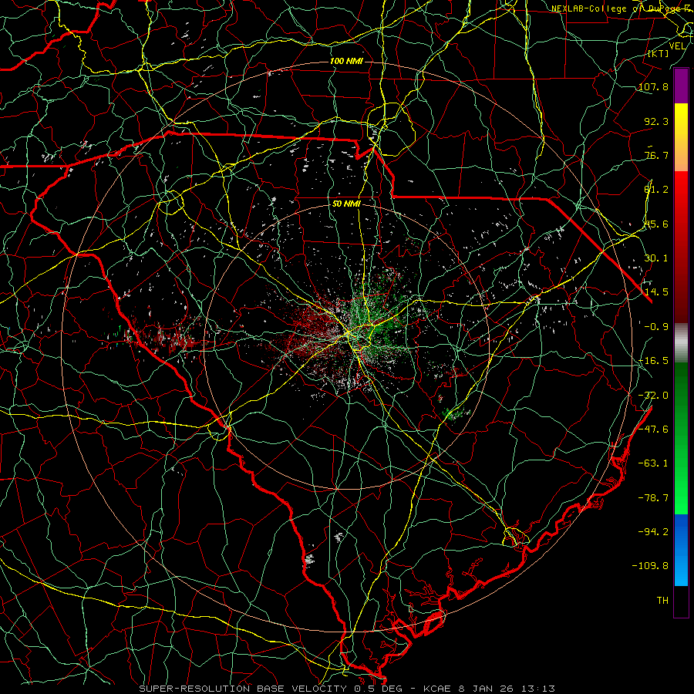694x694 pixels.
Task: Click the gray near-zero segment of the velocity scale
Action: tap(681, 342)
